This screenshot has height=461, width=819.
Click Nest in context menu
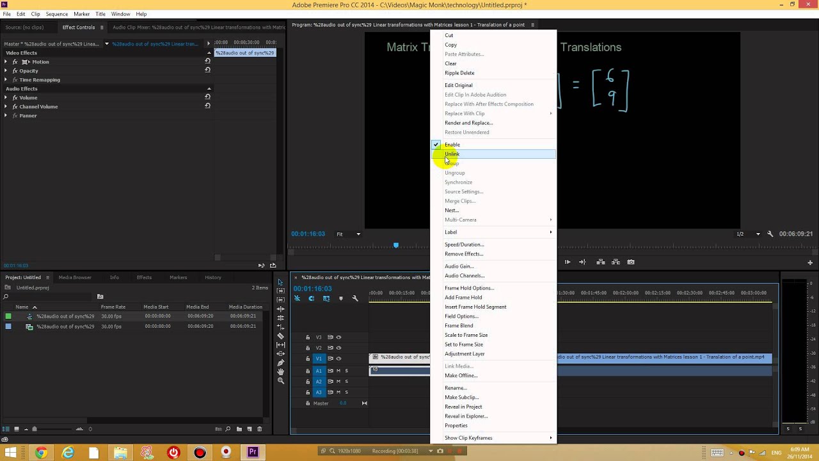[493, 210]
